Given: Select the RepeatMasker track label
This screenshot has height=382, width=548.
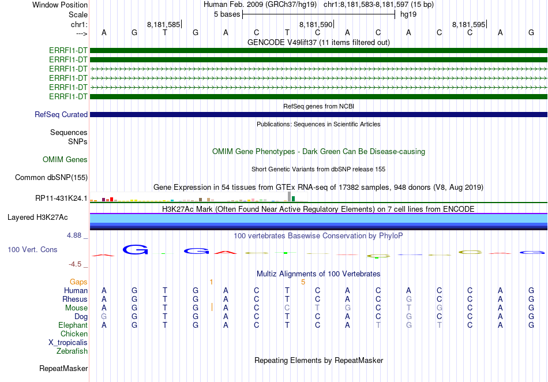Looking at the screenshot, I should (63, 368).
